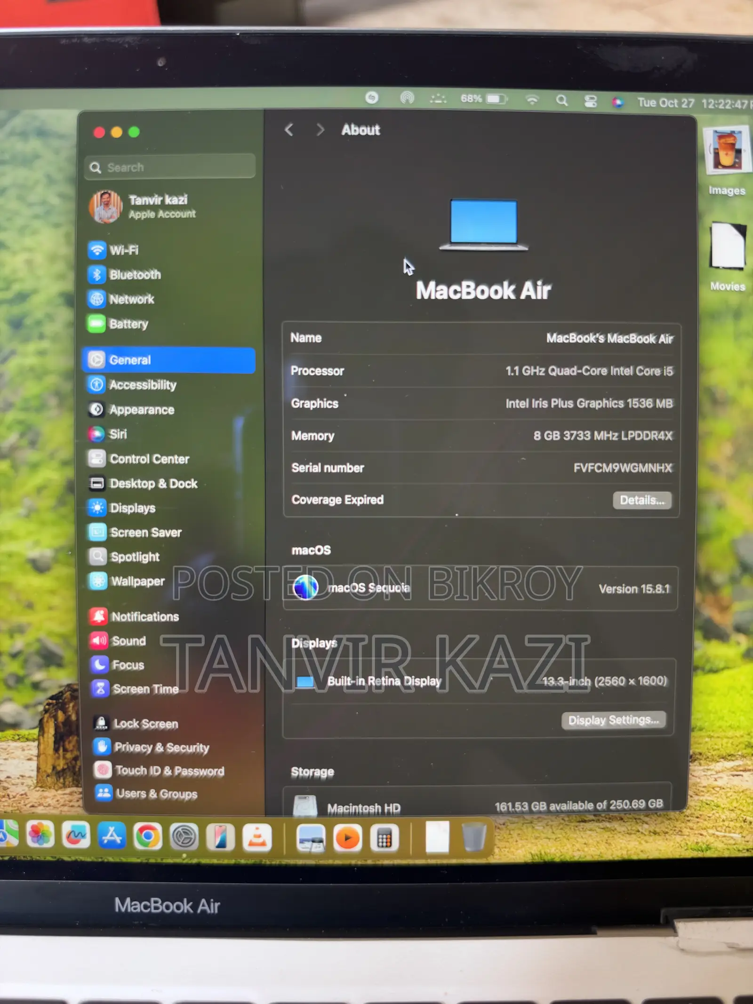Open Control Center from menu bar
The height and width of the screenshot is (1004, 753).
(591, 101)
